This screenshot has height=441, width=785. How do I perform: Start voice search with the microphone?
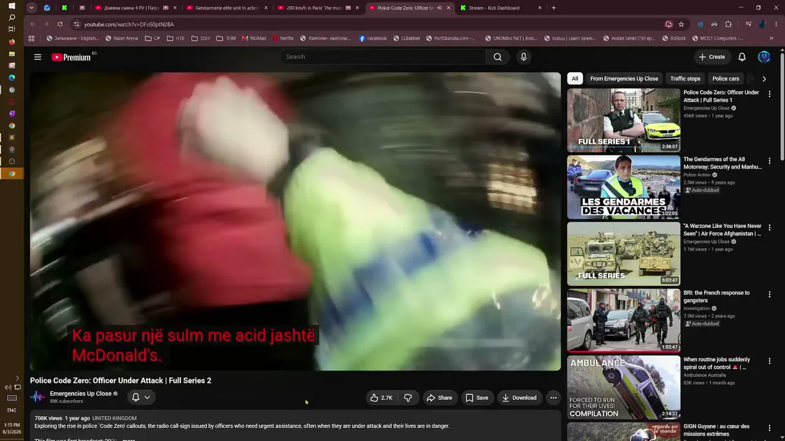click(523, 57)
